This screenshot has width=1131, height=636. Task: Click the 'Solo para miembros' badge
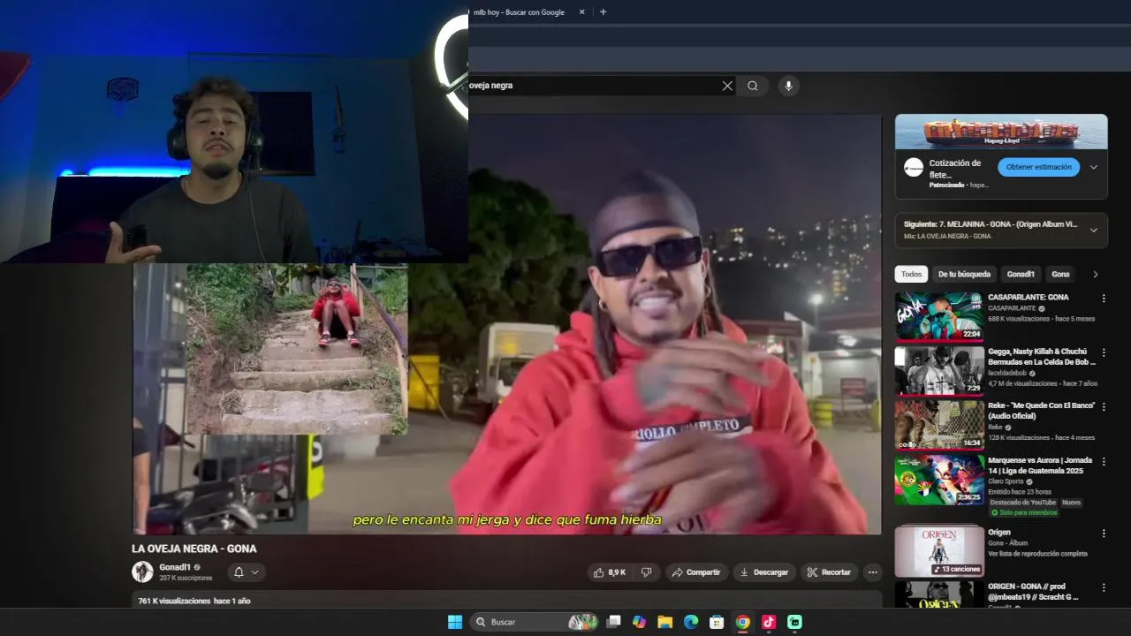pos(1023,512)
